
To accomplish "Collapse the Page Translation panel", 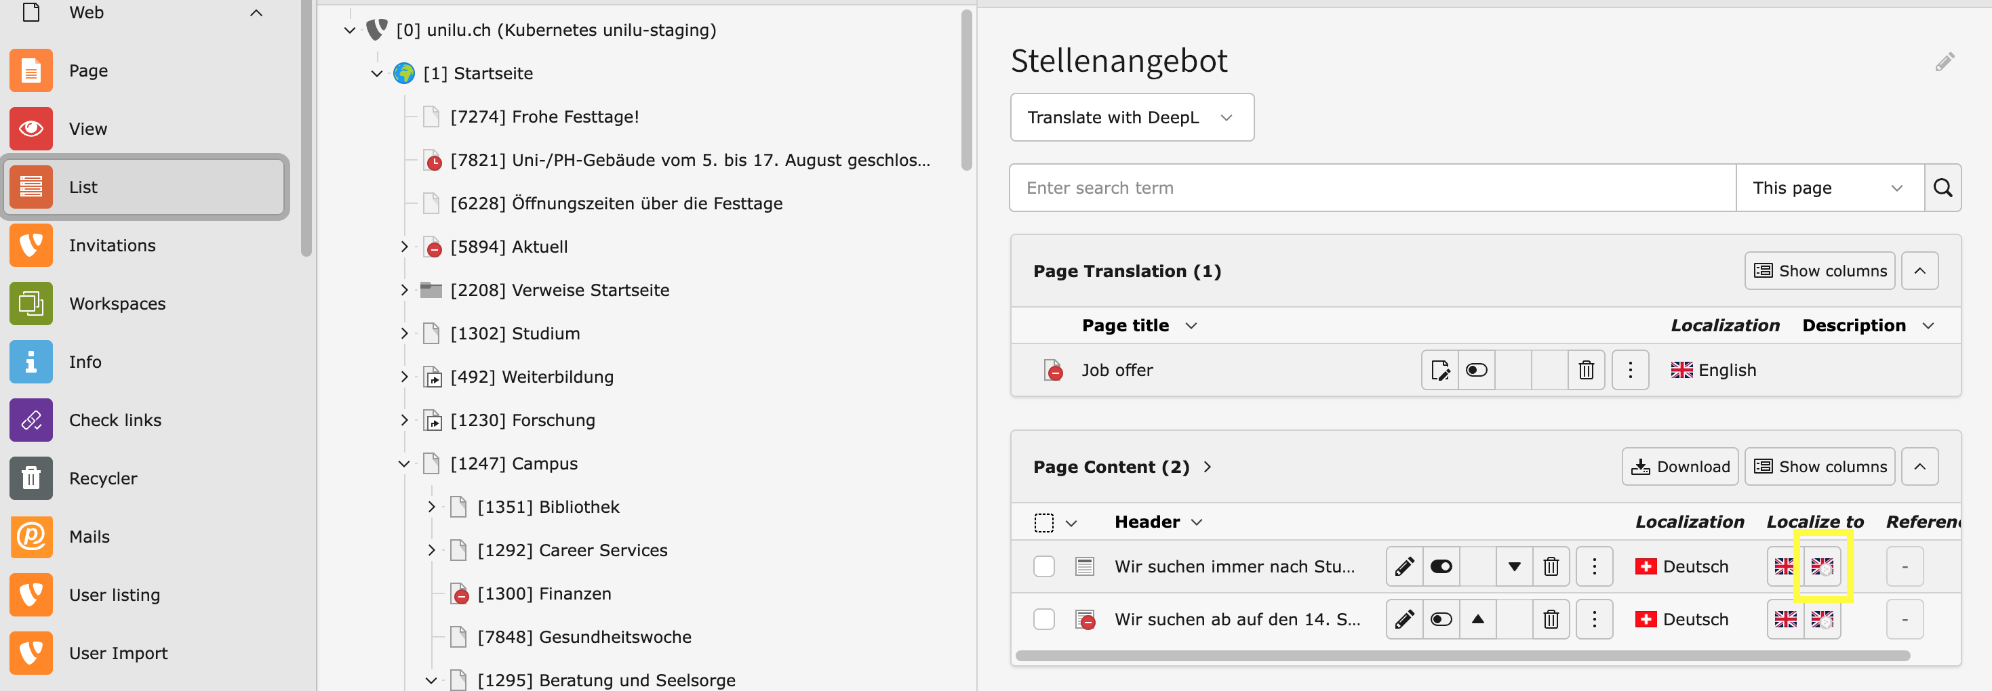I will 1919,271.
